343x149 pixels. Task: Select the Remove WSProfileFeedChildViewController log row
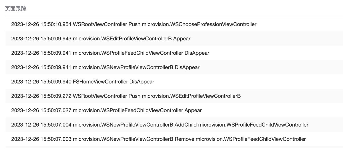tap(158, 139)
